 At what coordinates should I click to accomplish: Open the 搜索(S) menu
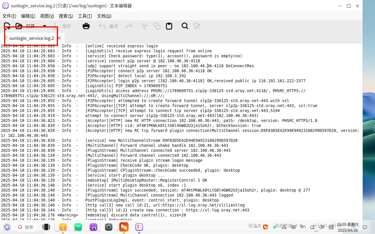point(66,16)
